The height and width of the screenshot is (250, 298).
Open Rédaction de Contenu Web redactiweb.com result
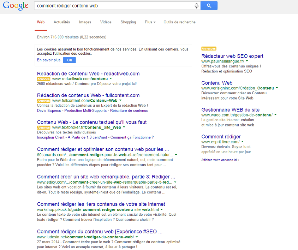pos(88,73)
